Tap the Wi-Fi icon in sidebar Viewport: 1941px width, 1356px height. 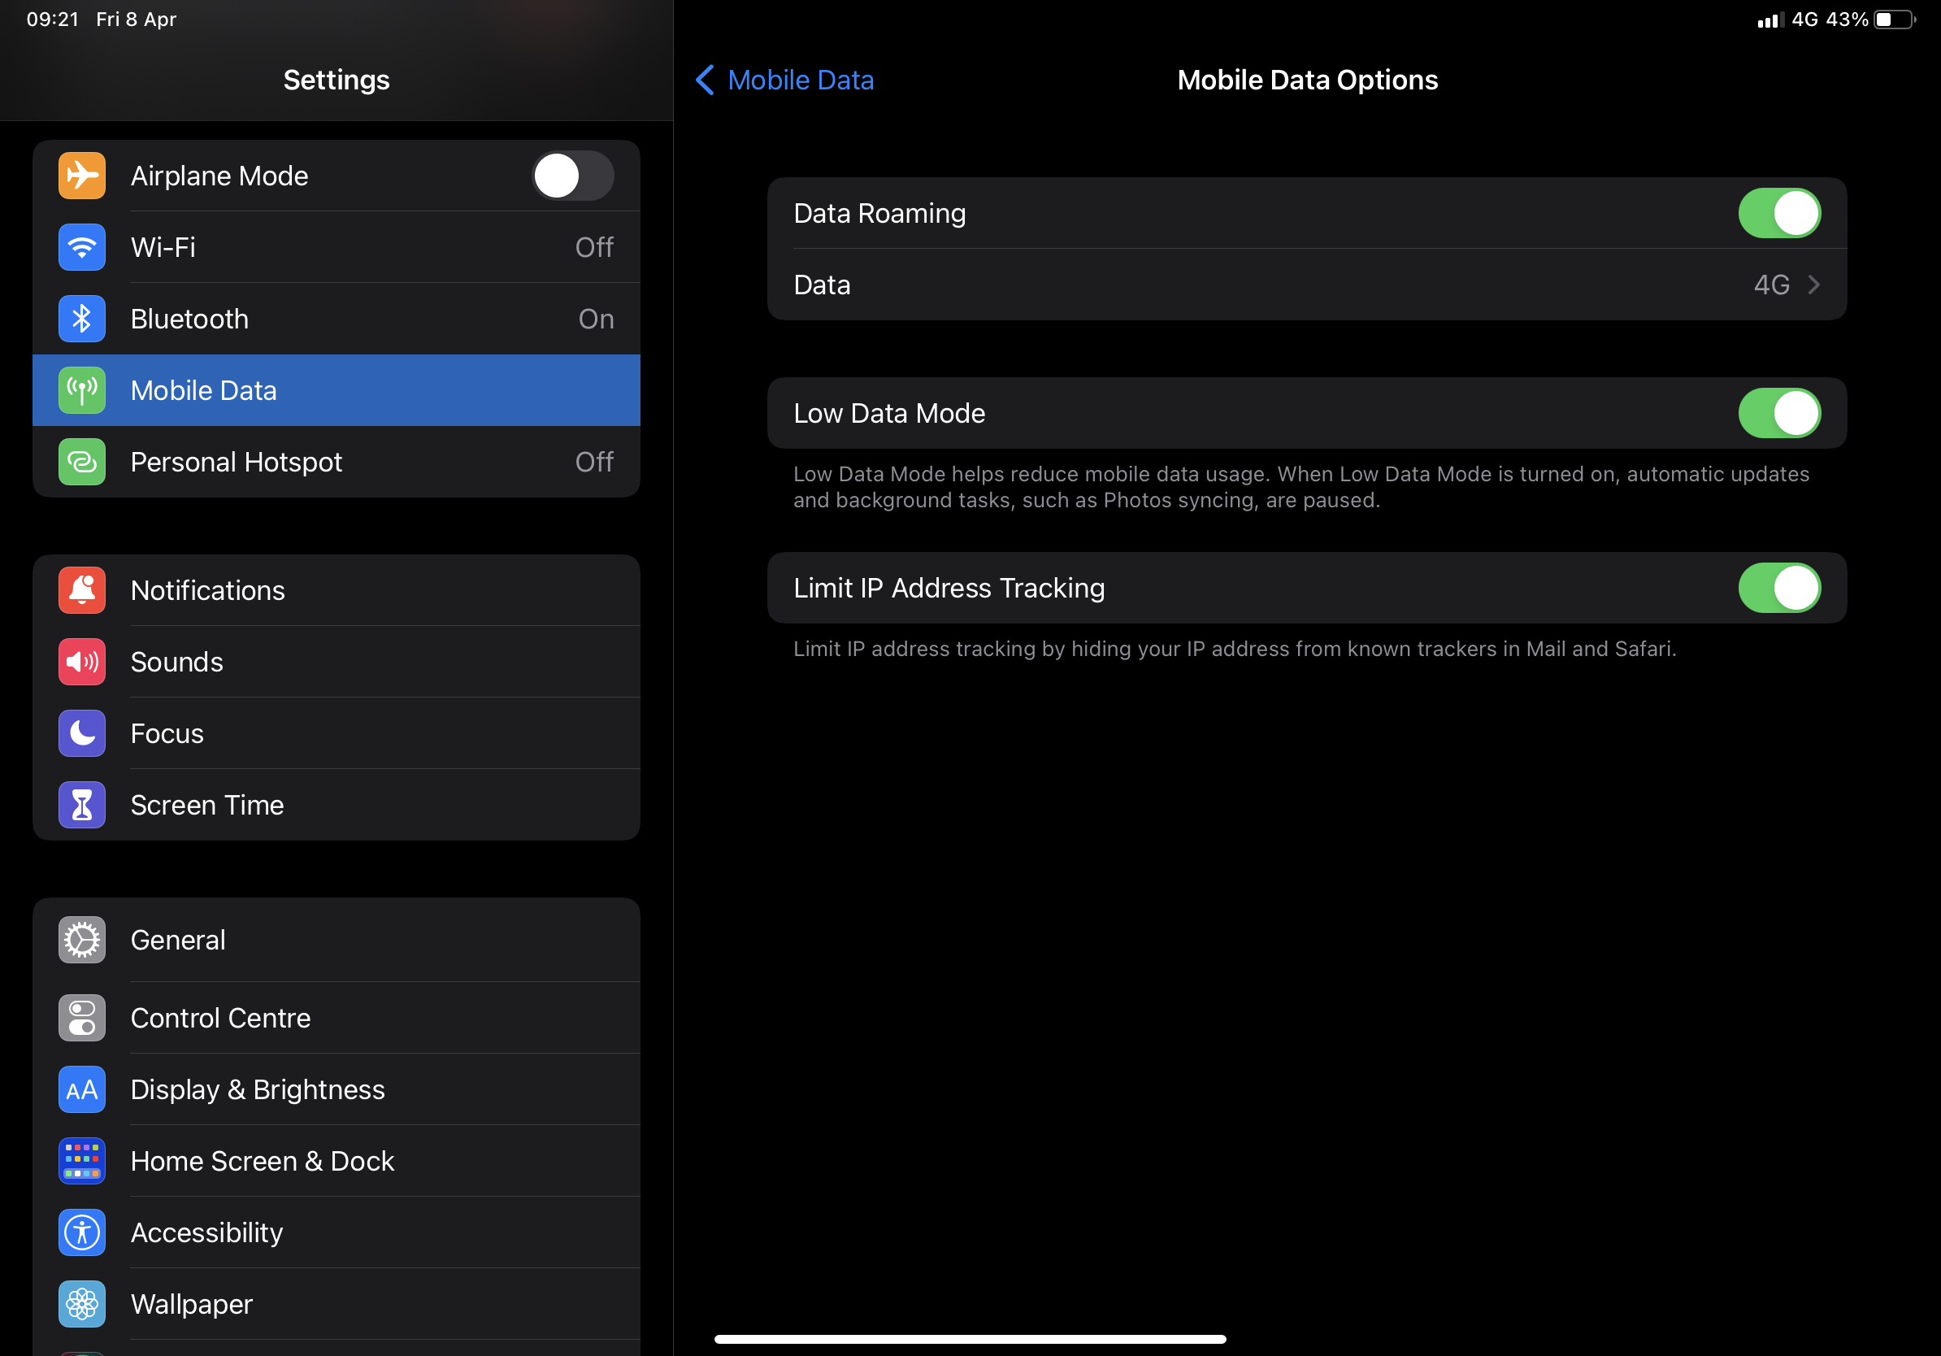[82, 247]
